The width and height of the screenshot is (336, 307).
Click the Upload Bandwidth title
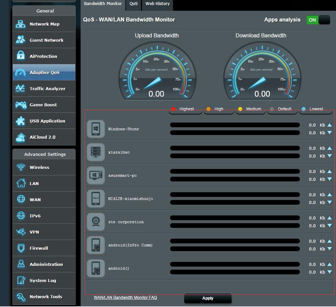pyautogui.click(x=157, y=35)
